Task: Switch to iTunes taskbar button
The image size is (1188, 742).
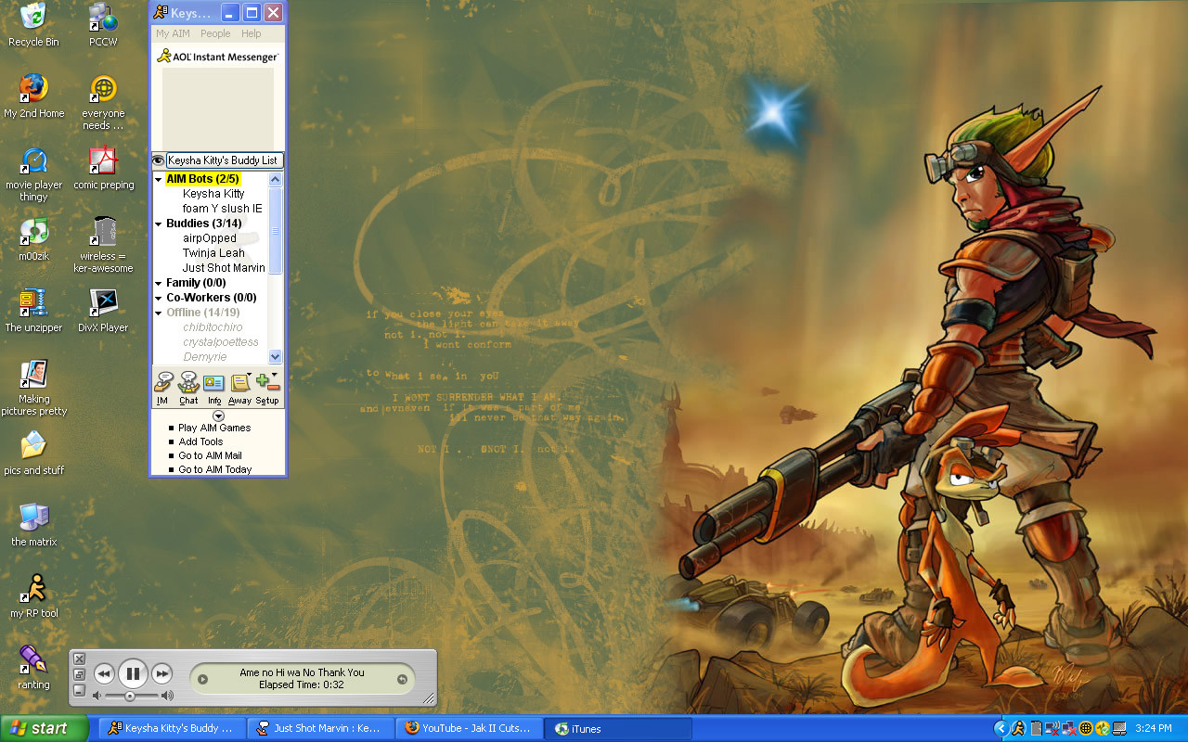Action: 618,728
